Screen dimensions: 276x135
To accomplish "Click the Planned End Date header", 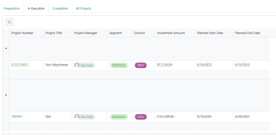I will (x=248, y=33).
